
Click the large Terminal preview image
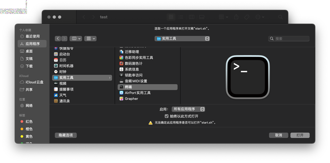248,77
